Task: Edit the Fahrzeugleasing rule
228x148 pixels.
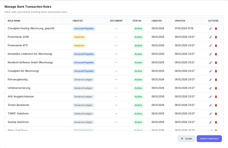Action: pyautogui.click(x=211, y=80)
